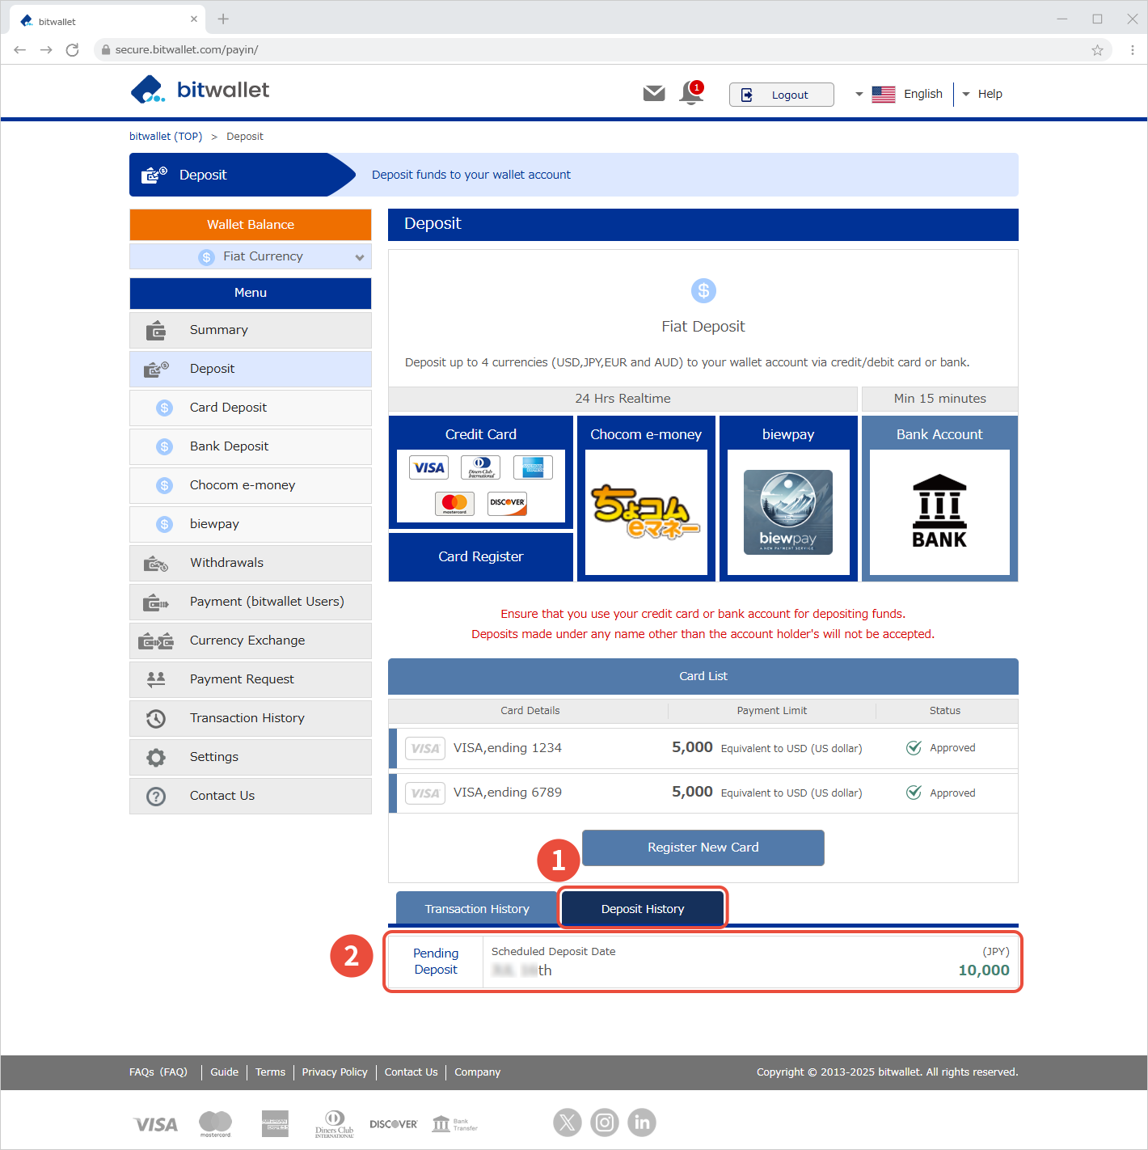Switch to the Deposit History tab
This screenshot has width=1148, height=1150.
point(643,909)
